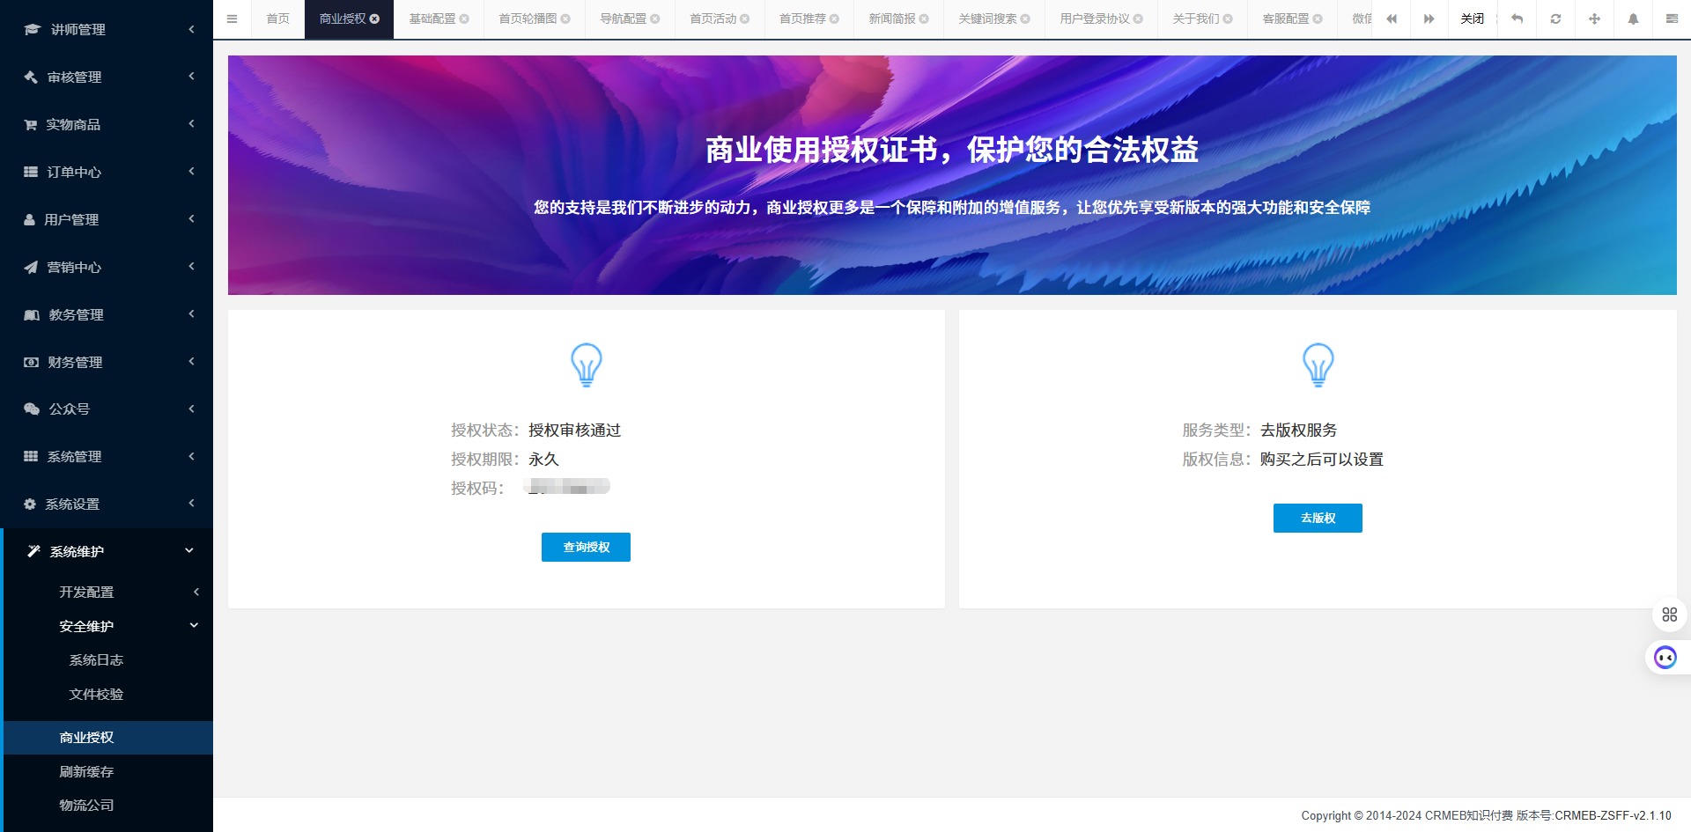The width and height of the screenshot is (1691, 832).
Task: Close the 基础配置 tab
Action: click(x=464, y=18)
